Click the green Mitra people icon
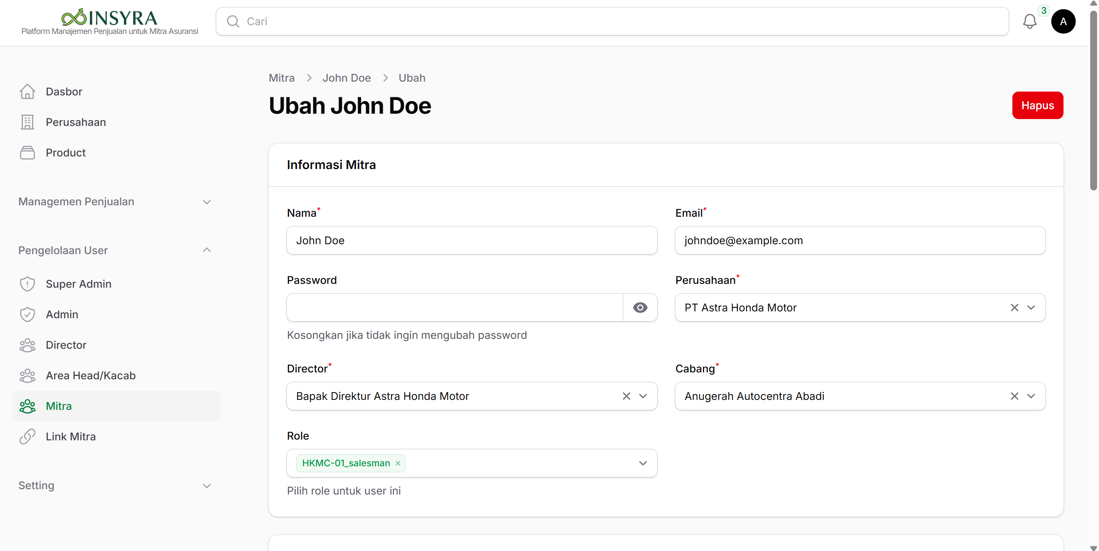Image resolution: width=1099 pixels, height=551 pixels. pyautogui.click(x=27, y=406)
